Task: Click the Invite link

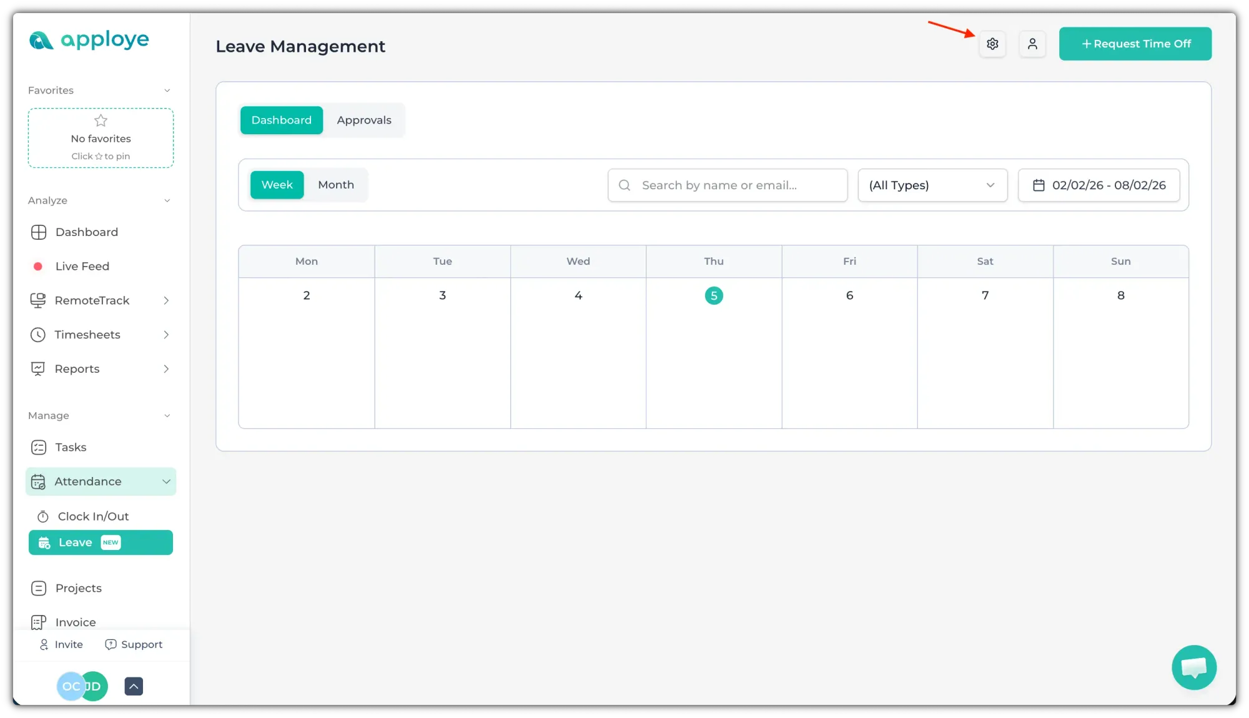Action: click(x=61, y=644)
